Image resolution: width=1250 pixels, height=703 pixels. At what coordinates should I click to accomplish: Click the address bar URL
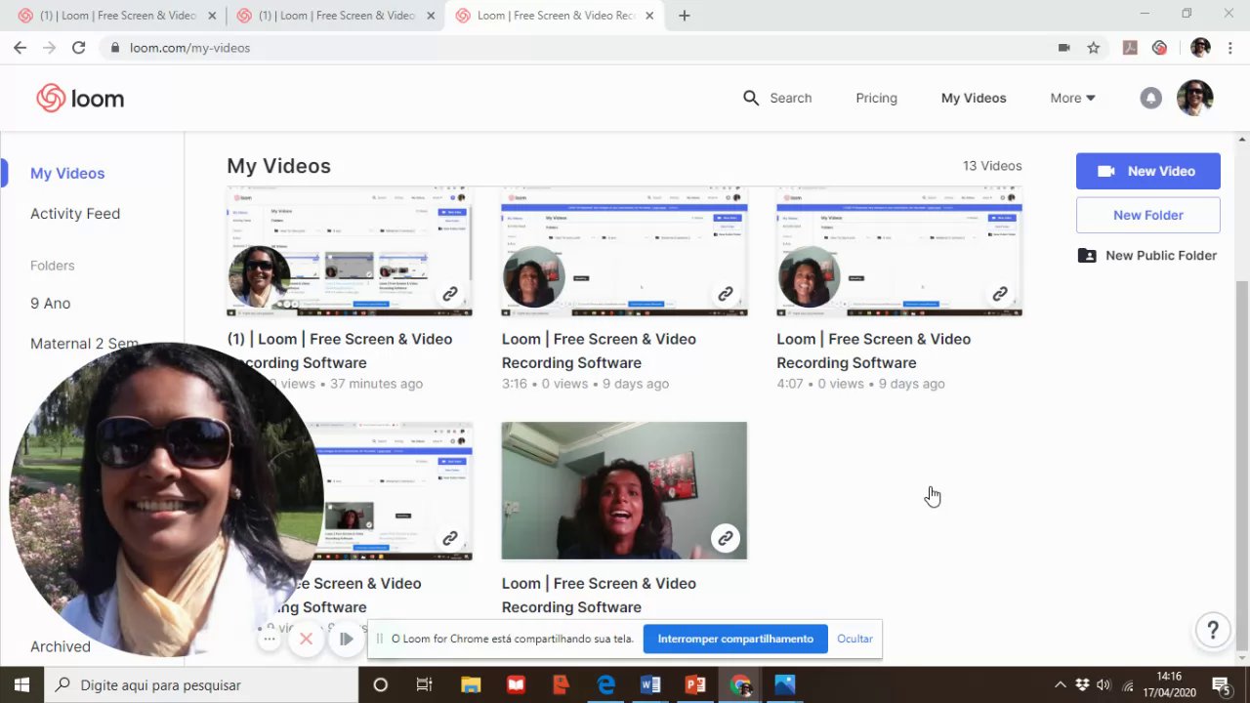190,47
